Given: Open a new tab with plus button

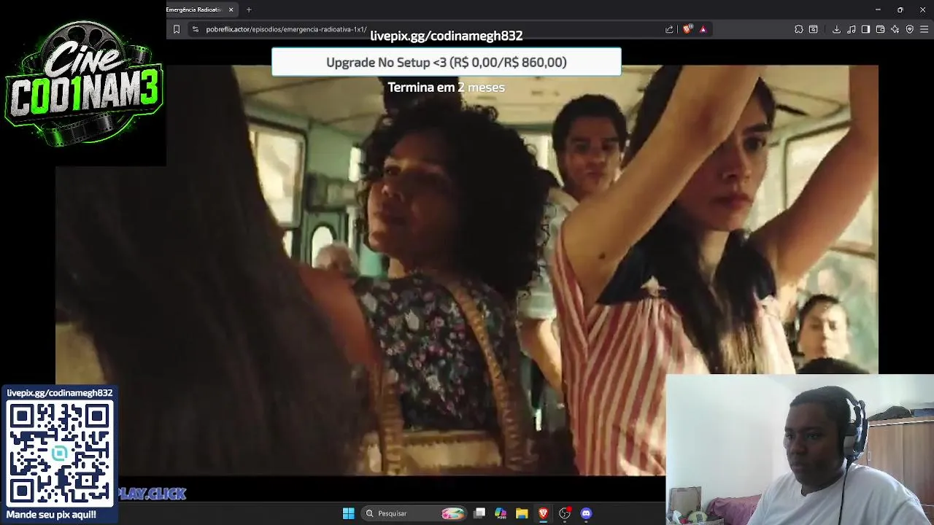Looking at the screenshot, I should coord(249,9).
